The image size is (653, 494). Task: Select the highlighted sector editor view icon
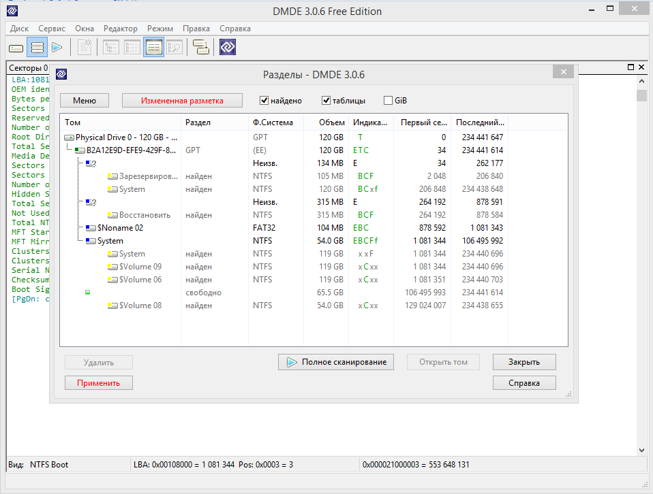(x=153, y=48)
